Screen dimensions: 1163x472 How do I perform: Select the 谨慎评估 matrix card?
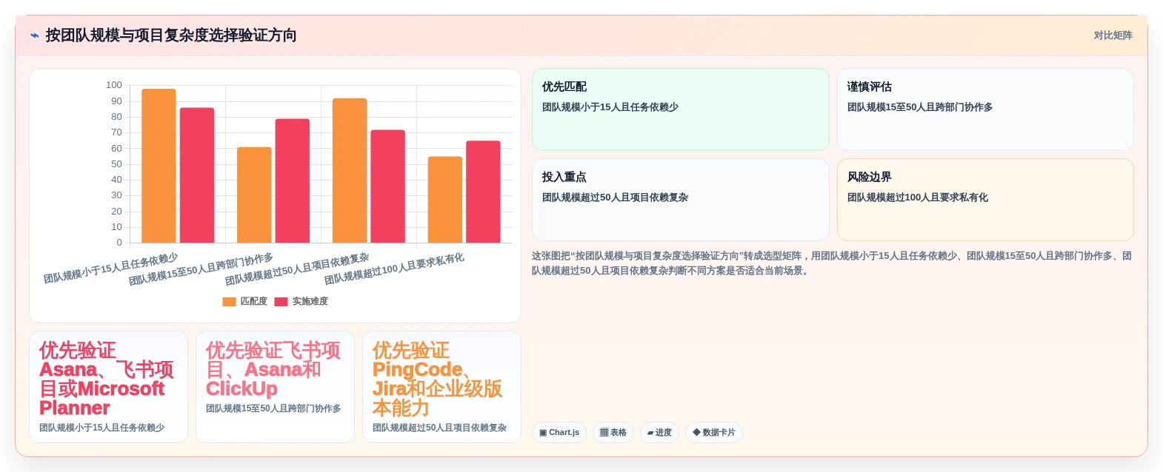click(985, 109)
